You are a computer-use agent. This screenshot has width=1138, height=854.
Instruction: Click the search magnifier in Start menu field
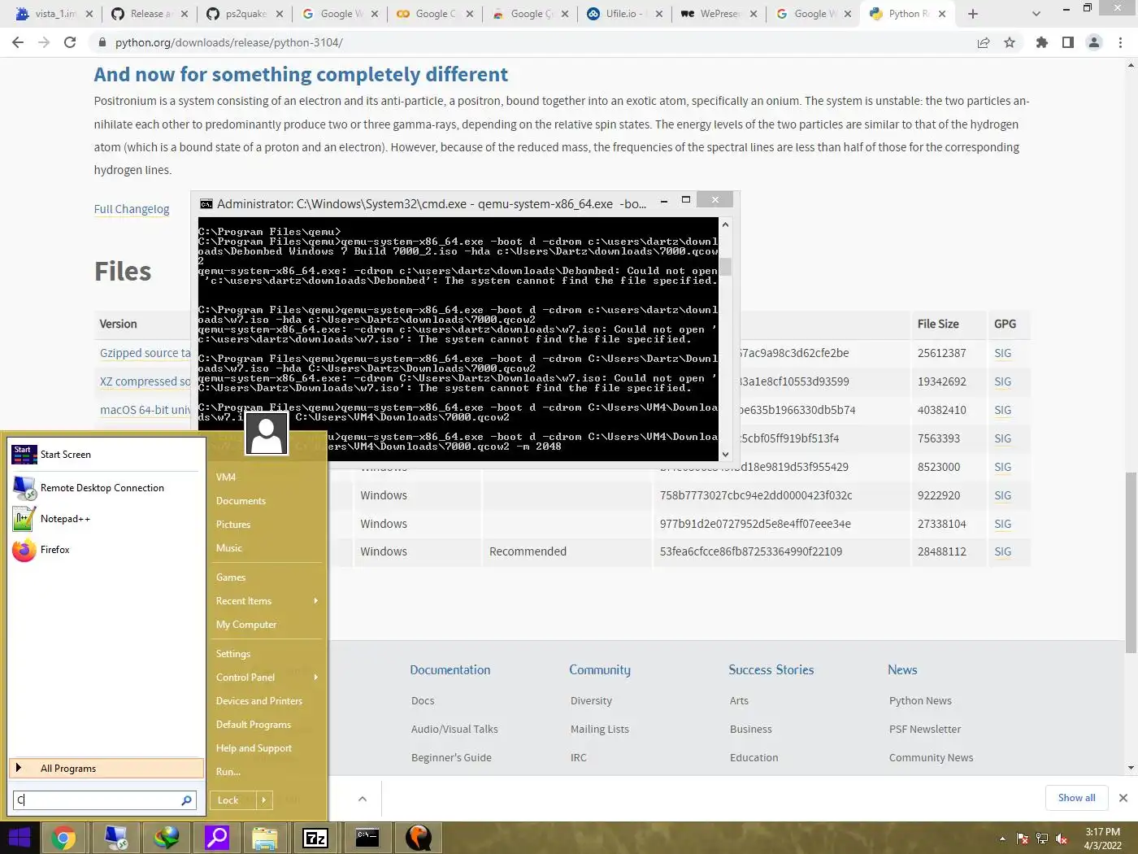click(x=187, y=800)
